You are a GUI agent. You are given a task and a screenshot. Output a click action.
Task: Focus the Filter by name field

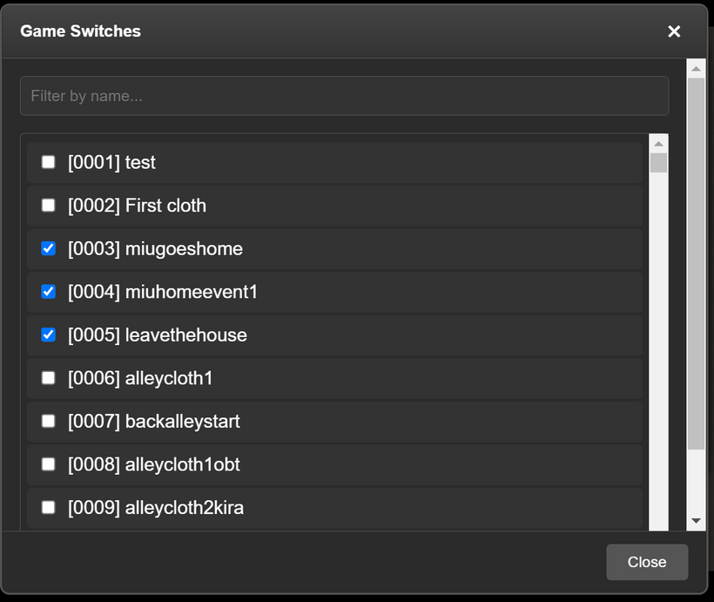pos(344,96)
